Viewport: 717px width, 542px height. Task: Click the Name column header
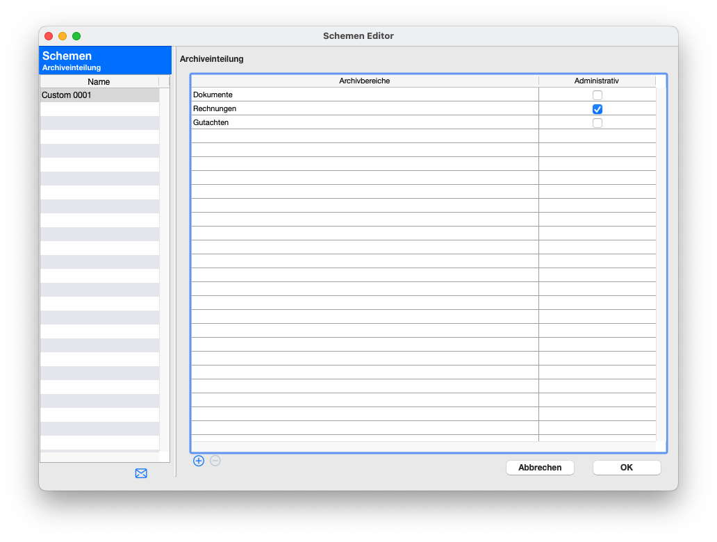[99, 82]
